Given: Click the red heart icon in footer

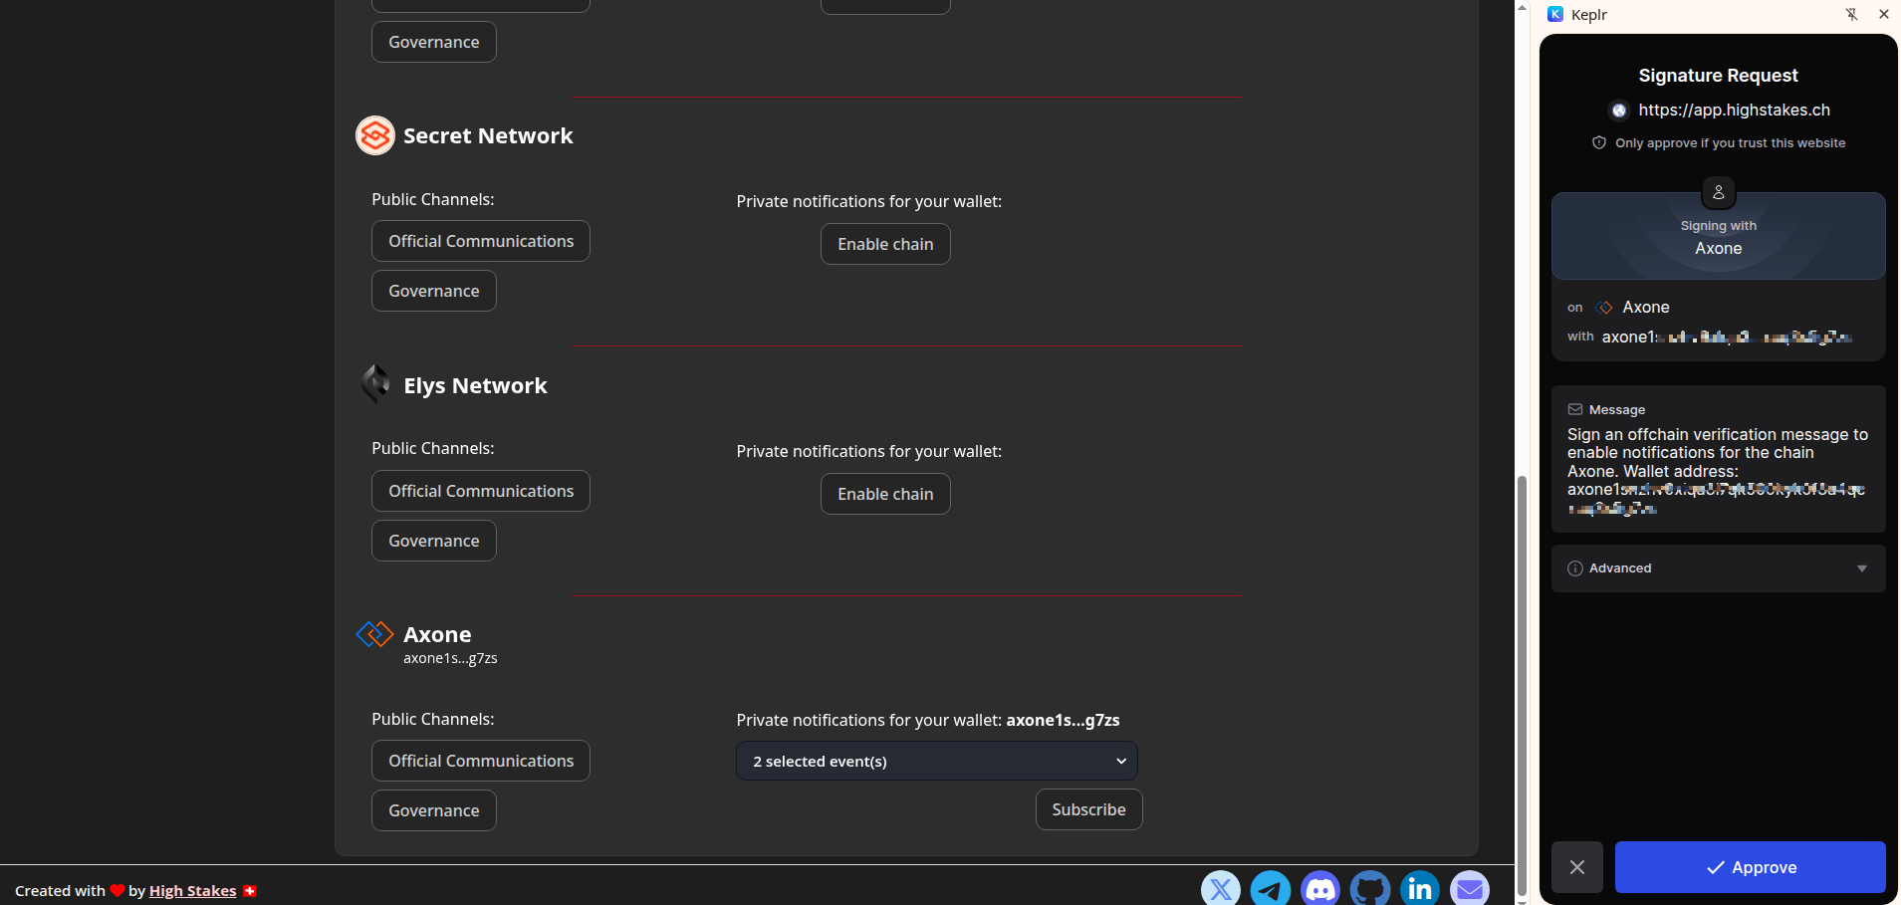Looking at the screenshot, I should tap(118, 890).
